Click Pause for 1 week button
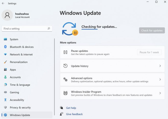Viewport: 168px width, 119px height. (x=149, y=52)
